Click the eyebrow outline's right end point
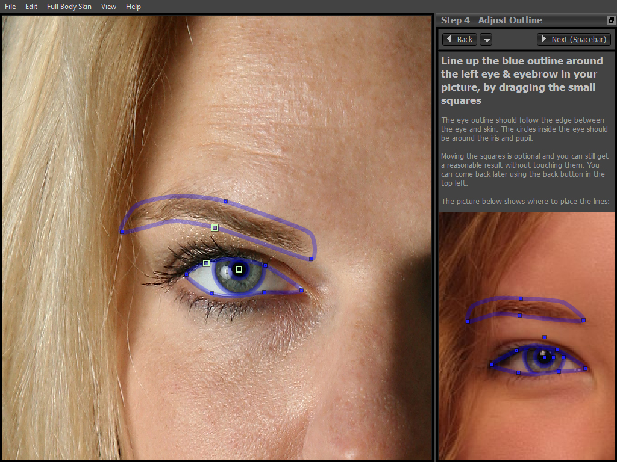This screenshot has height=462, width=617. (311, 259)
